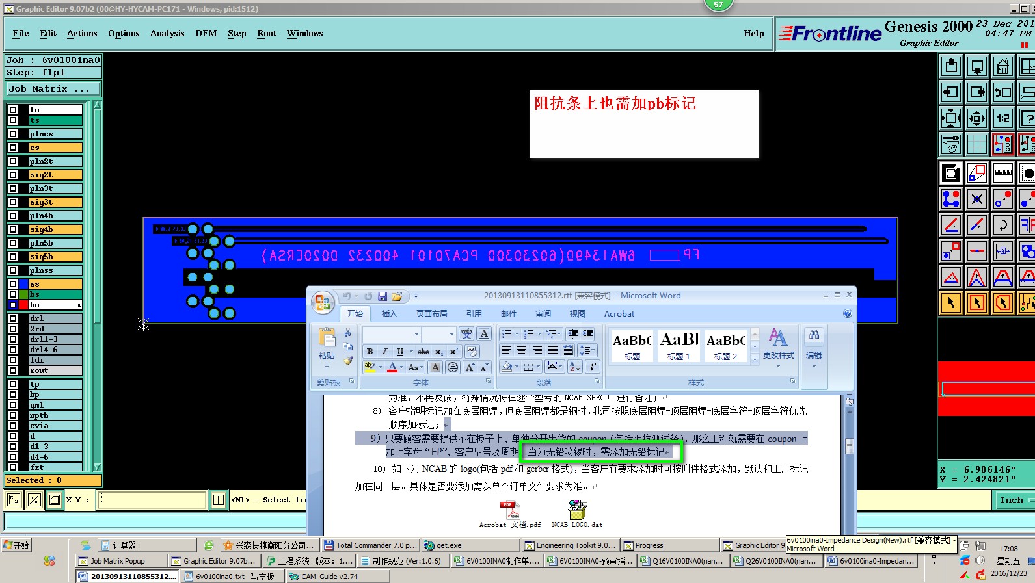
Task: Click the strikethrough abc icon in Word
Action: [x=423, y=351]
